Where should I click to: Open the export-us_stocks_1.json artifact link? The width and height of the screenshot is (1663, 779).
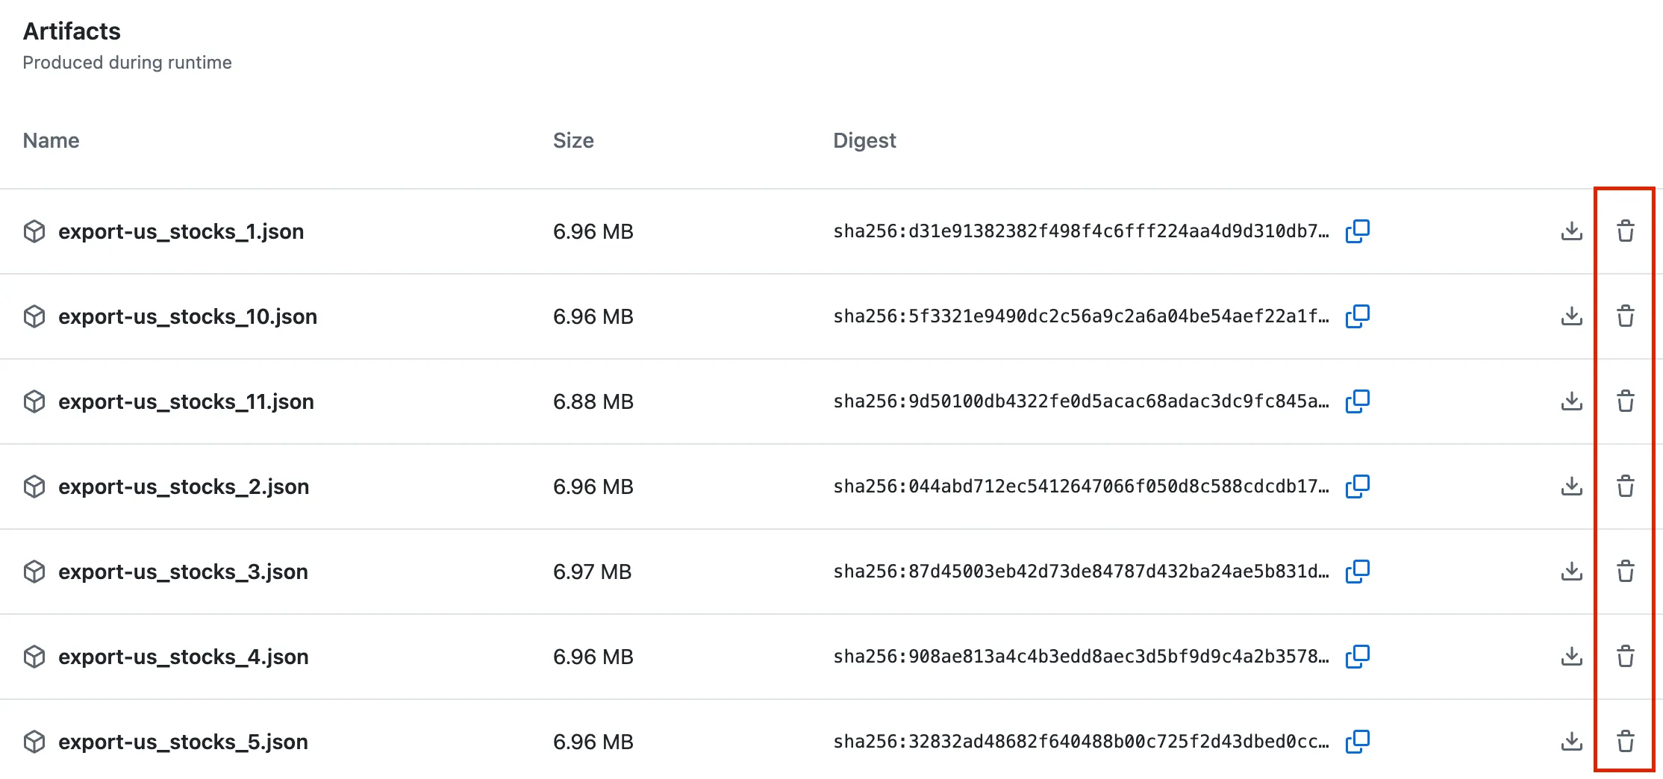[x=181, y=231]
